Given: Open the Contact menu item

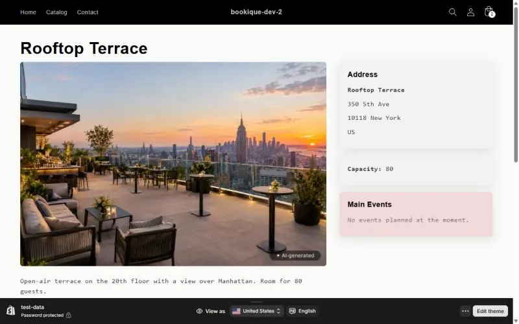Looking at the screenshot, I should 88,12.
